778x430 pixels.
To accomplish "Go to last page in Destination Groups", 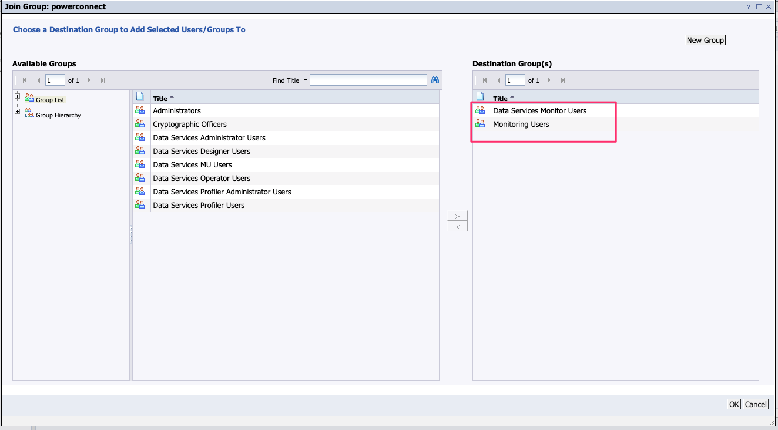I will point(563,80).
